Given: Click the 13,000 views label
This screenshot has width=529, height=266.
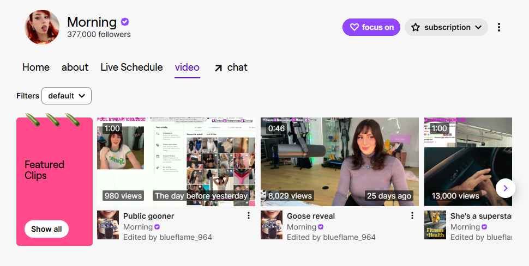Looking at the screenshot, I should (x=455, y=196).
